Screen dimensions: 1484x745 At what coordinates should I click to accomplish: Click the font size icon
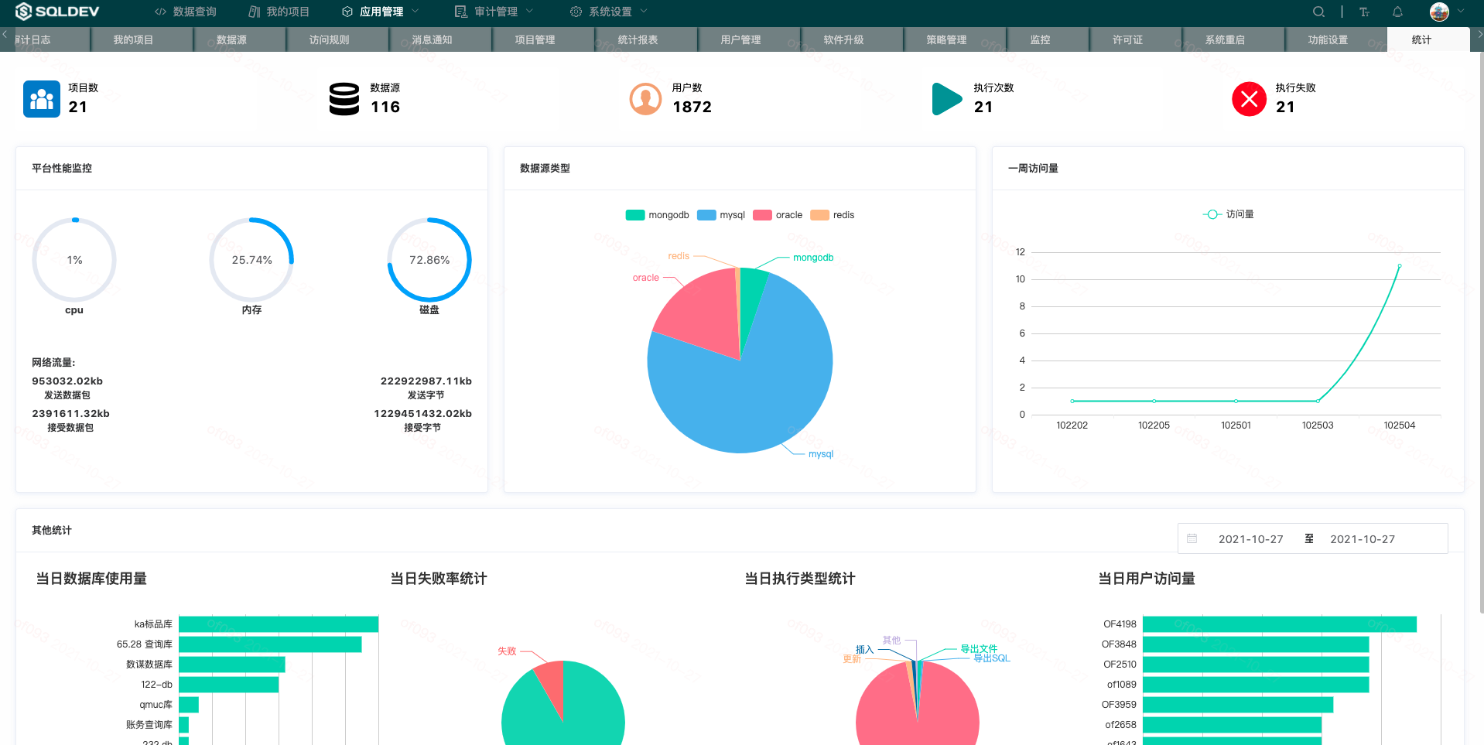tap(1364, 12)
